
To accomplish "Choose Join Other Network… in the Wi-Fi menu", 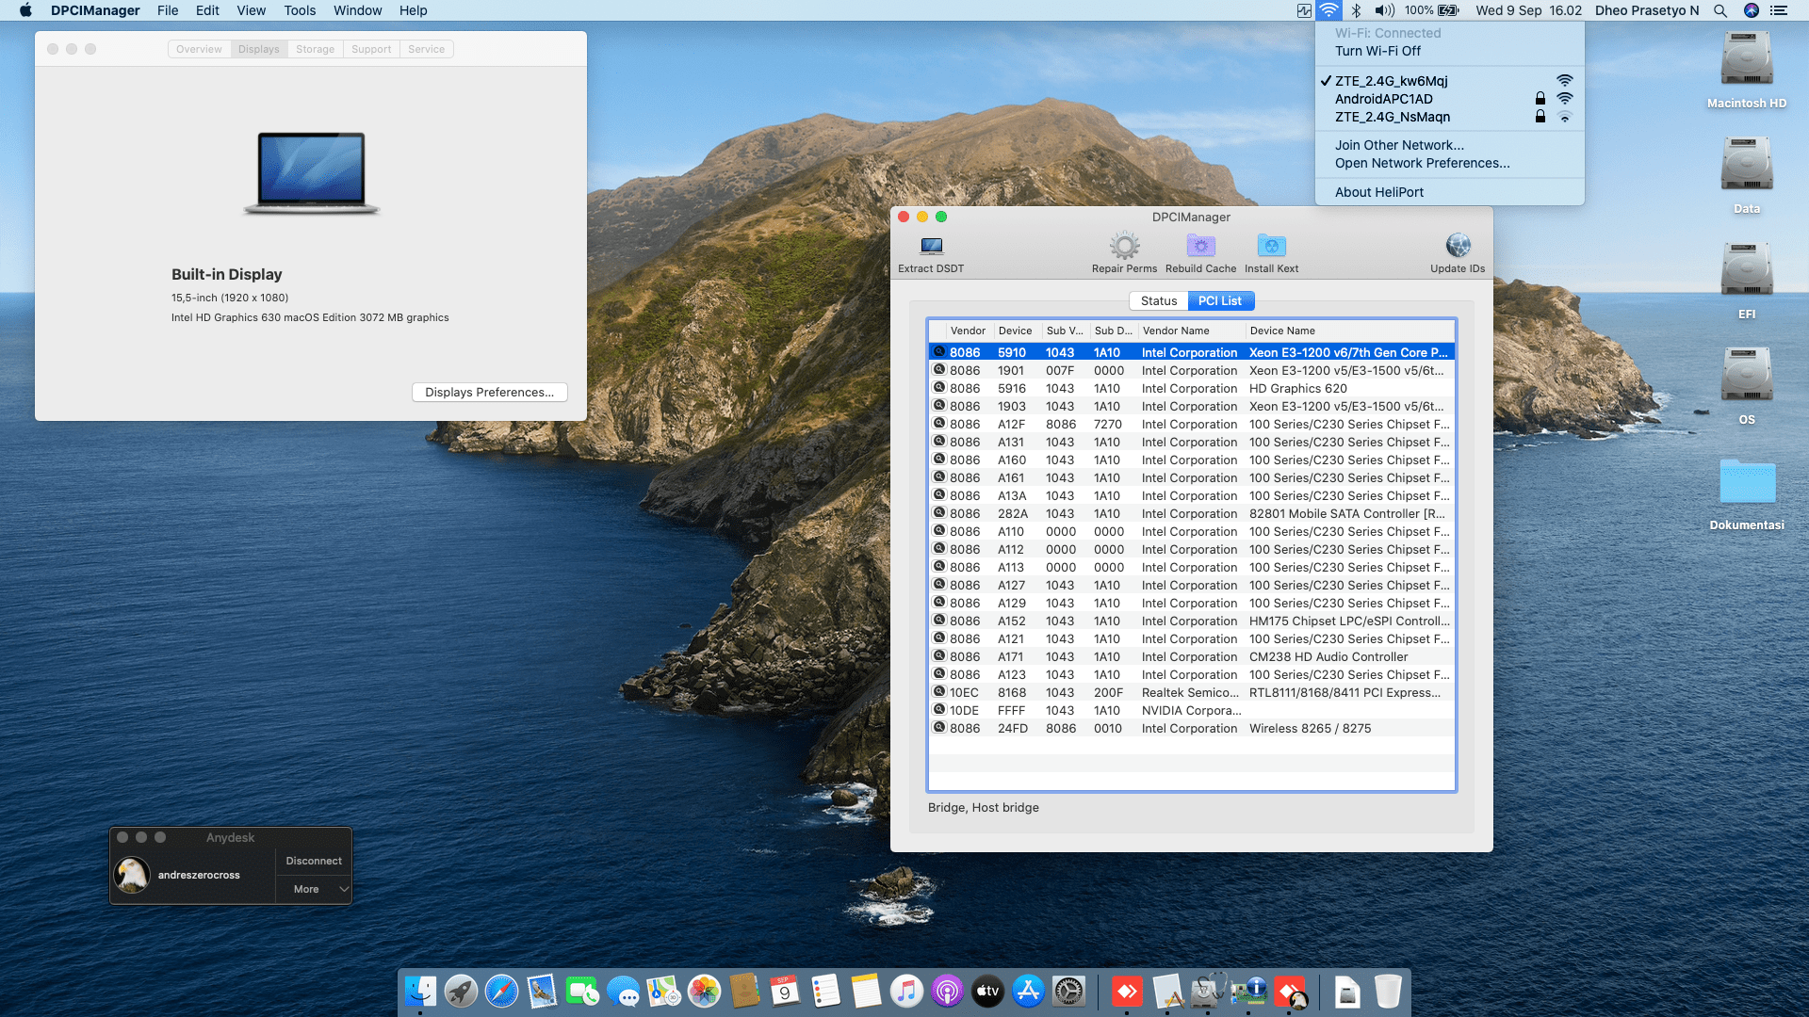I will pyautogui.click(x=1449, y=145).
